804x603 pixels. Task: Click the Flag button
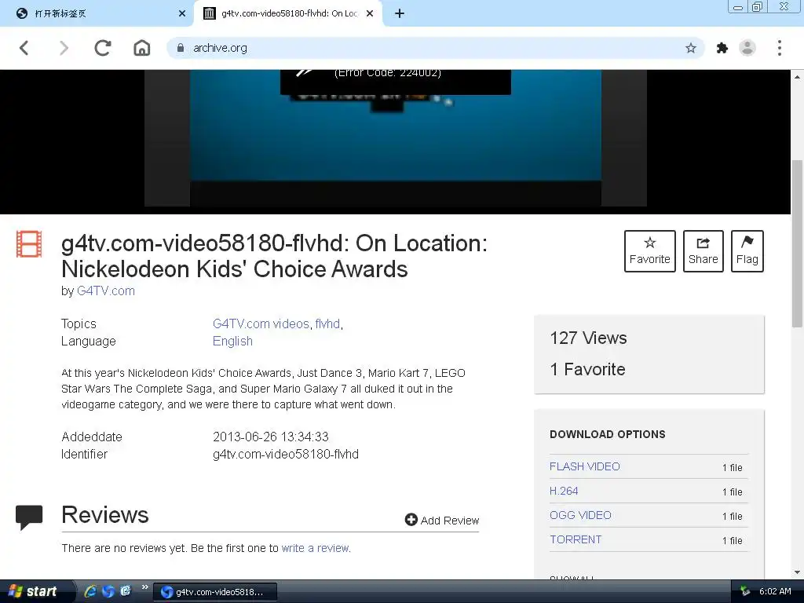click(747, 250)
